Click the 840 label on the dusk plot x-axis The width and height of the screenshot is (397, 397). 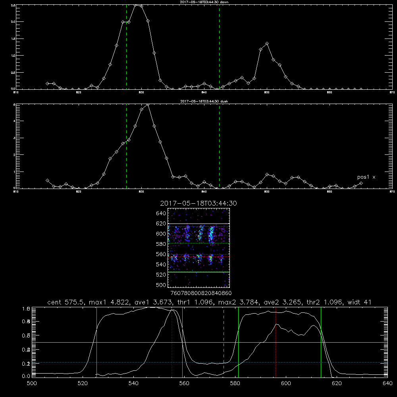pos(204,192)
